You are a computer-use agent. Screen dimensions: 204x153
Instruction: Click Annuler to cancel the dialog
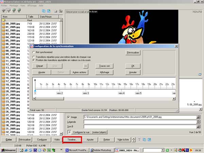point(133,72)
